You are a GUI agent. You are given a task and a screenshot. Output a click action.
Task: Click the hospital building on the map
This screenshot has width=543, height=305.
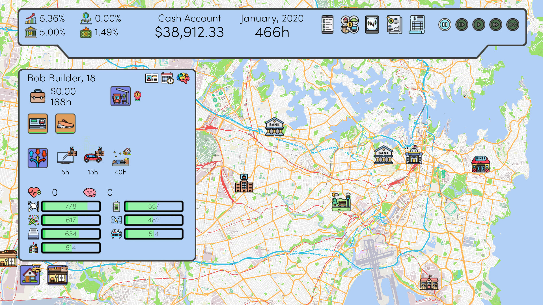(x=244, y=184)
